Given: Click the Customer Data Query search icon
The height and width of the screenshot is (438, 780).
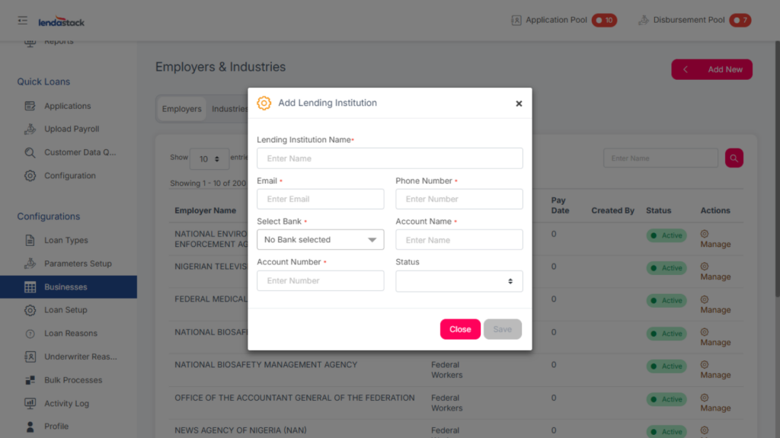Looking at the screenshot, I should (30, 152).
